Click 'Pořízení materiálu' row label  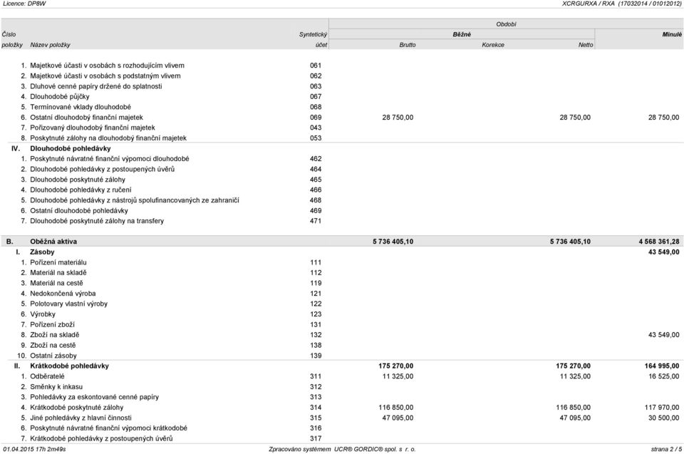pos(58,262)
